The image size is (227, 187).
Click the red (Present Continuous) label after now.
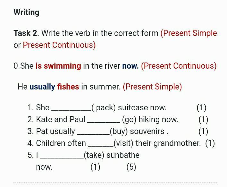(x=179, y=66)
